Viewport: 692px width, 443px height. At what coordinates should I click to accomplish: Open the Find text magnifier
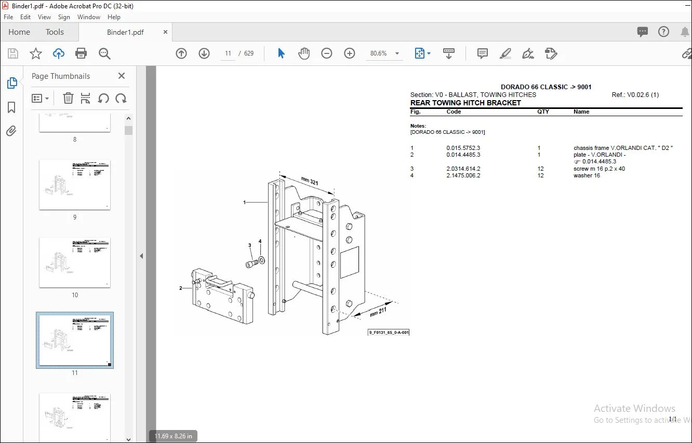104,53
